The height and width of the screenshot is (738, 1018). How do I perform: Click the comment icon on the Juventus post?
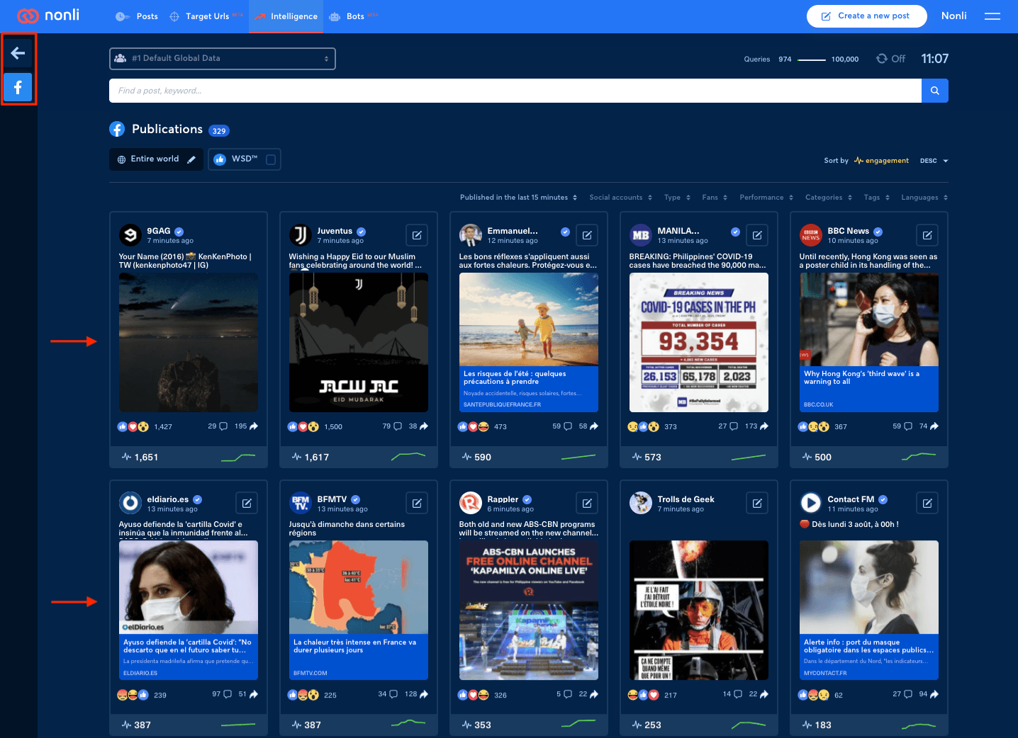point(398,426)
